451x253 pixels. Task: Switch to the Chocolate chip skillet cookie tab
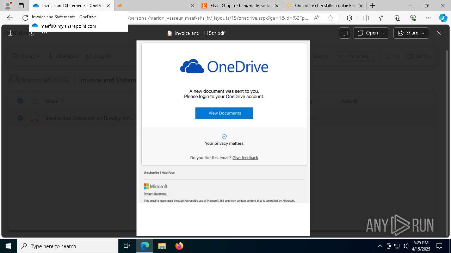pos(324,6)
